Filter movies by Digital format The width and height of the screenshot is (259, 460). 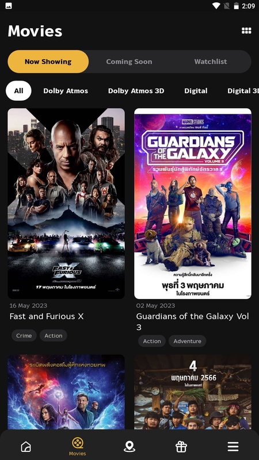pos(196,91)
